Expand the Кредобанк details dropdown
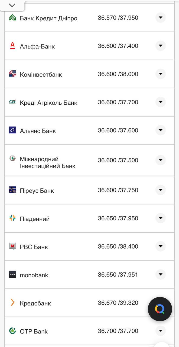179x347 pixels. [x=160, y=303]
